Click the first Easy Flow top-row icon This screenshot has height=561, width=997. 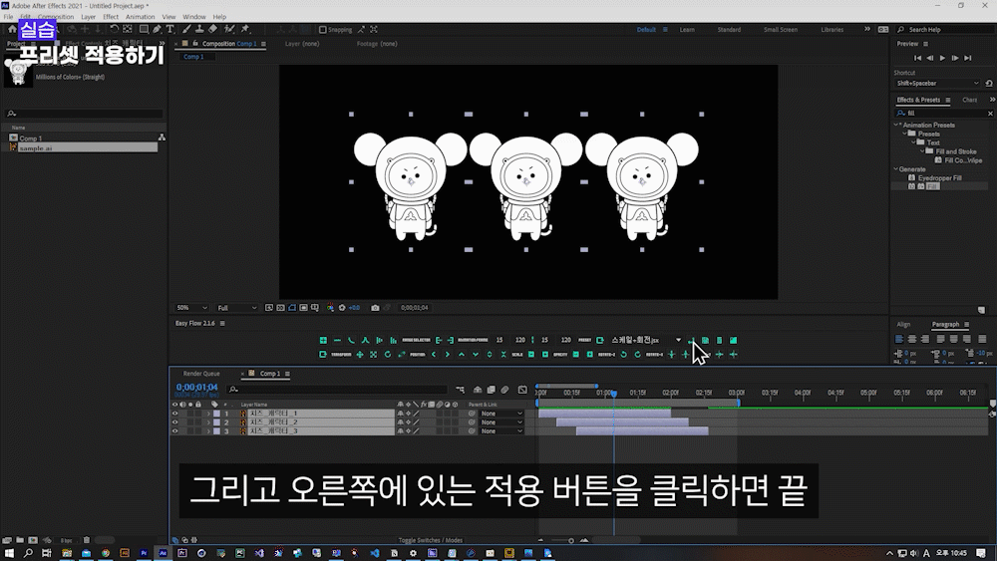(x=323, y=341)
